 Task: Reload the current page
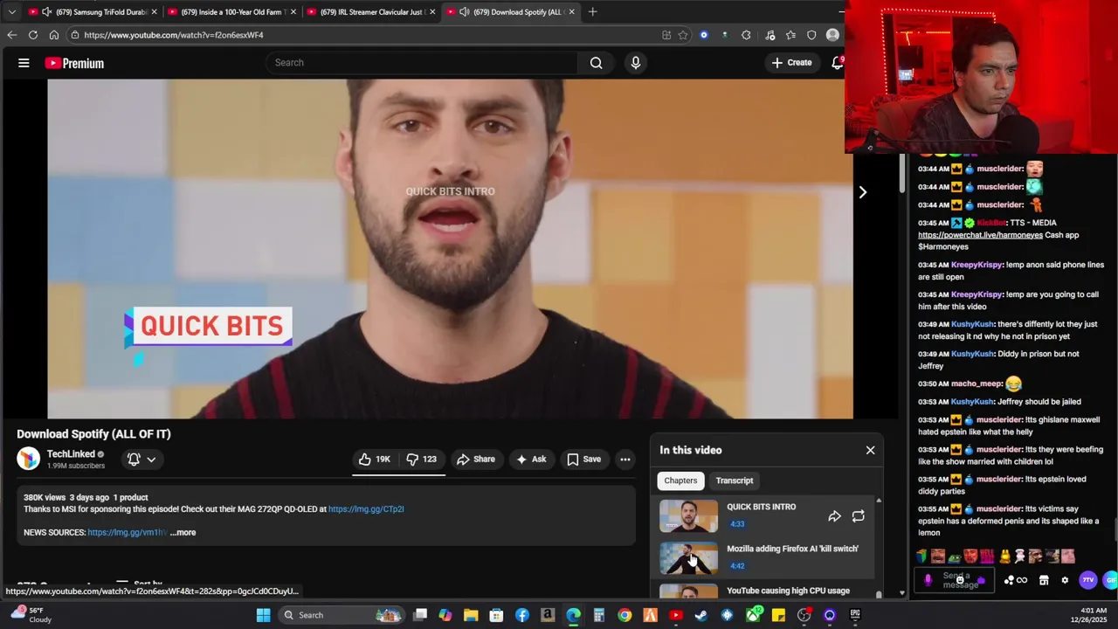(33, 35)
